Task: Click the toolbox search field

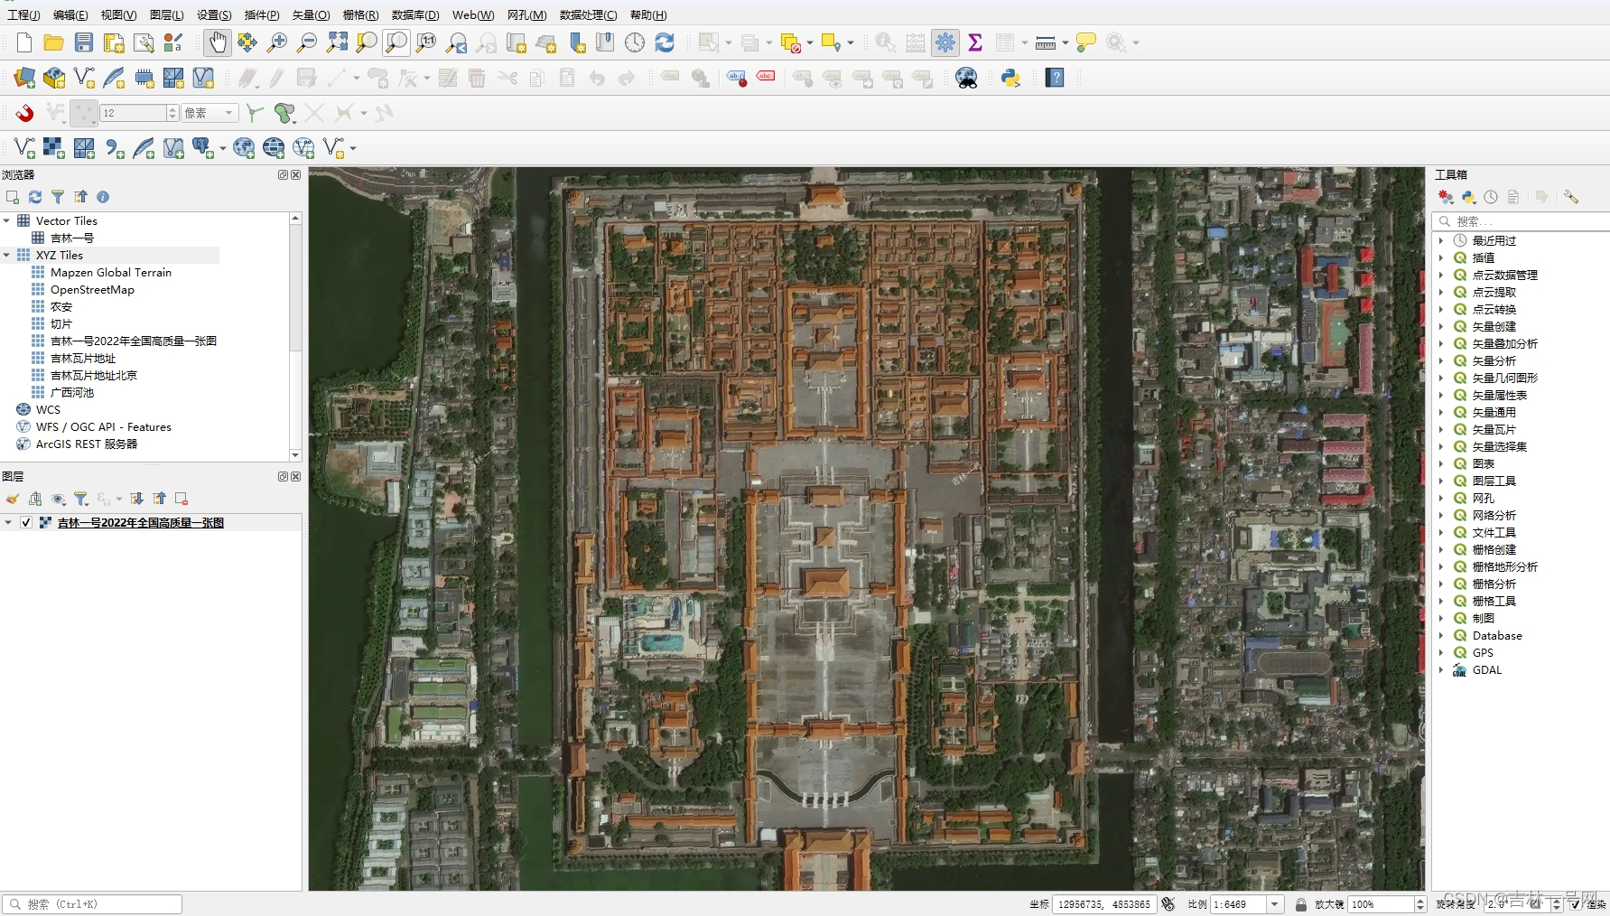Action: 1521,221
